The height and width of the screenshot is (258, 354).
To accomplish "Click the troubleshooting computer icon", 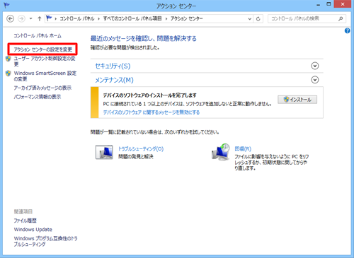I will (x=104, y=152).
